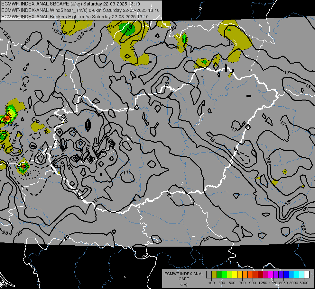
Task: Click the legend value 500
Action: (232, 283)
